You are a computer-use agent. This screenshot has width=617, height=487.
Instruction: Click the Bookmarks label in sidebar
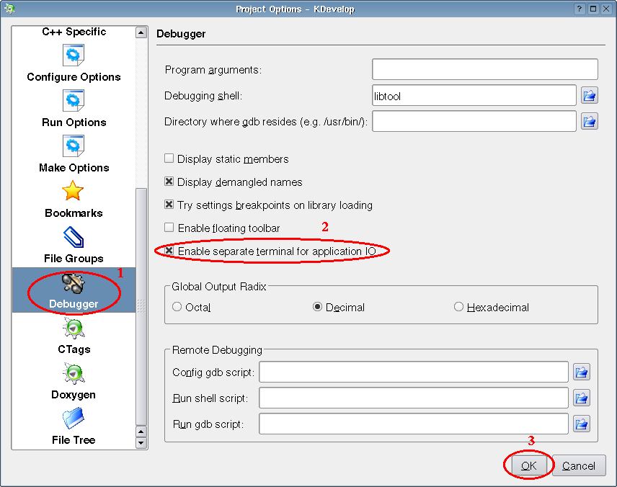click(74, 213)
